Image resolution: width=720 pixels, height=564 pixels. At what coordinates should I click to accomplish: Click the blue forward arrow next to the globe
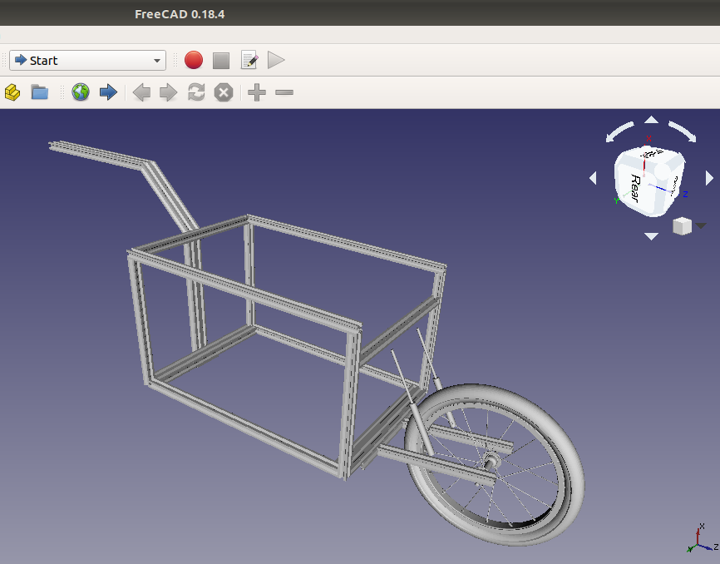[x=108, y=92]
